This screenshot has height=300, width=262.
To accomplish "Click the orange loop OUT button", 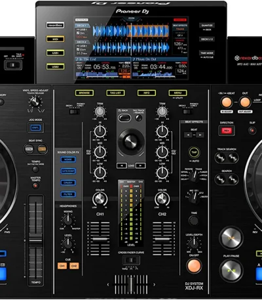I will (x=245, y=102).
